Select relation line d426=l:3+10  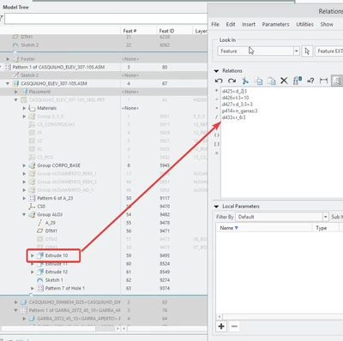(235, 98)
